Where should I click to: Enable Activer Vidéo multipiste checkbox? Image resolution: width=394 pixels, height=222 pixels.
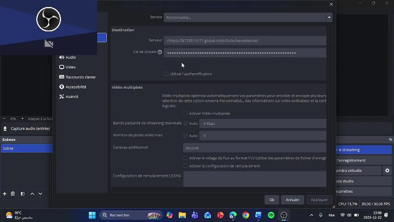tap(185, 113)
